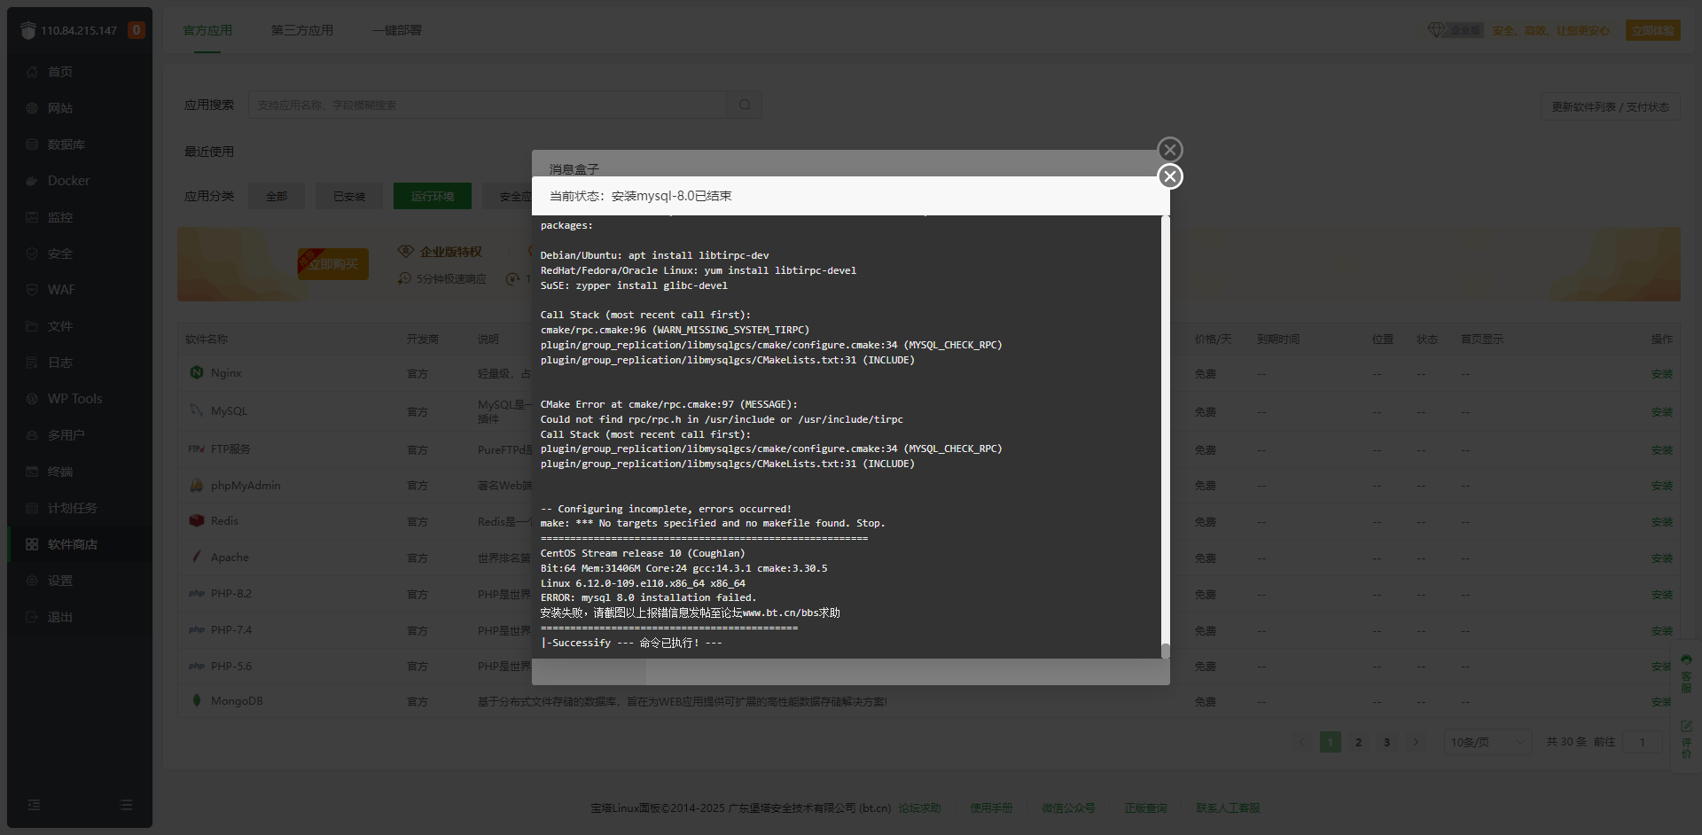
Task: Click the MySQL row name
Action: (x=229, y=411)
